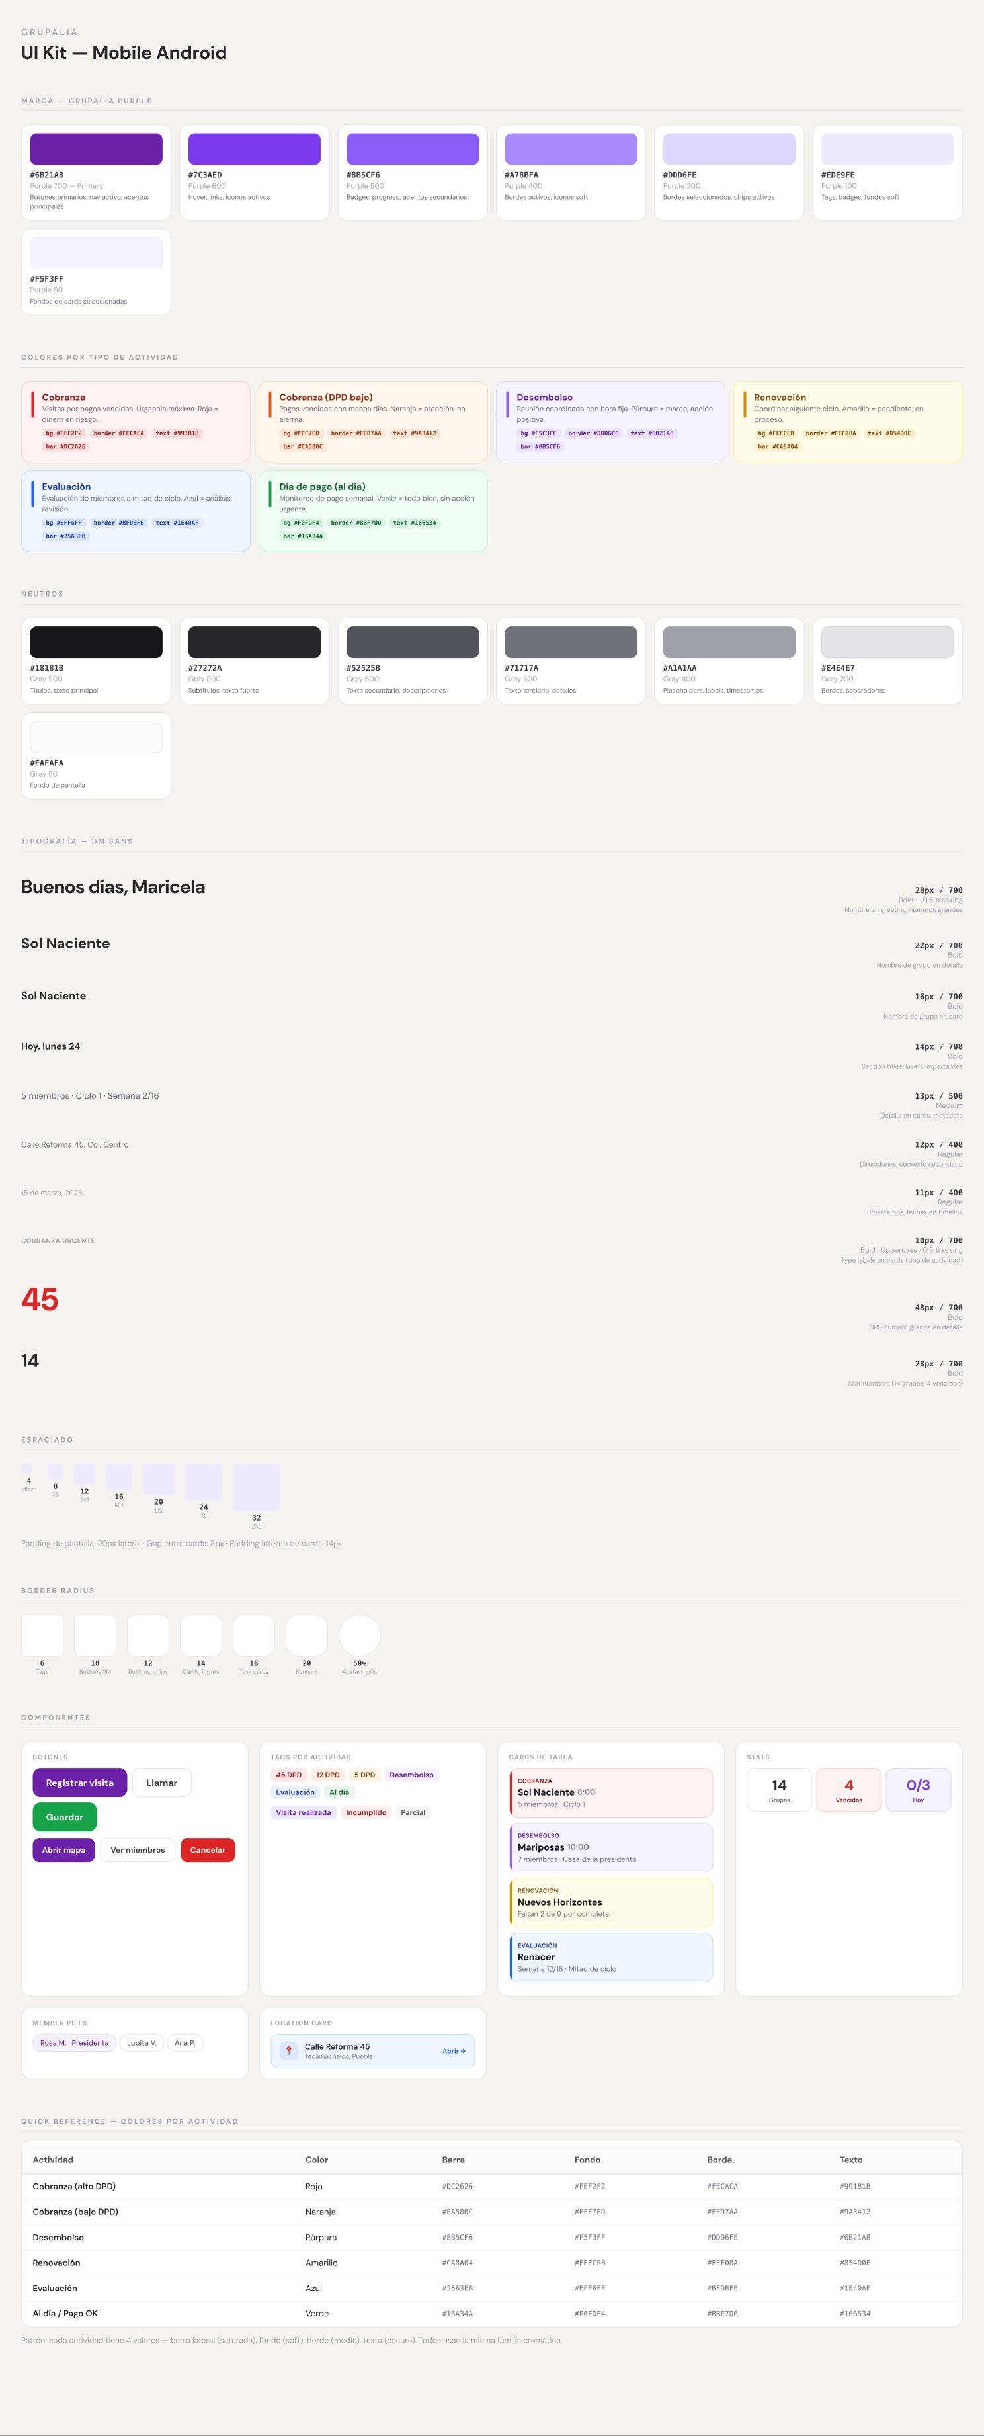This screenshot has width=984, height=2436.
Task: Click the Gray 900 color swatch
Action: click(97, 642)
